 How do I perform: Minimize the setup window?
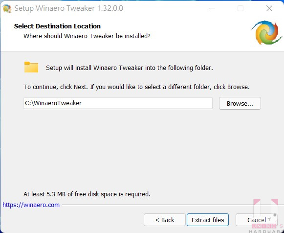click(212, 8)
